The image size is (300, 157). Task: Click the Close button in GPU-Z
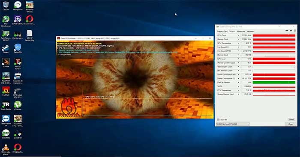[291, 124]
